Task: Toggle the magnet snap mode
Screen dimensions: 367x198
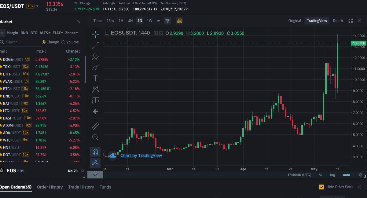Action: (x=95, y=152)
